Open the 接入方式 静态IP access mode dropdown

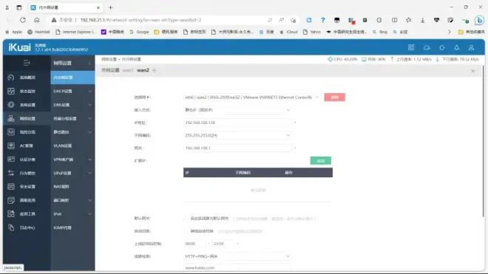tap(237, 110)
